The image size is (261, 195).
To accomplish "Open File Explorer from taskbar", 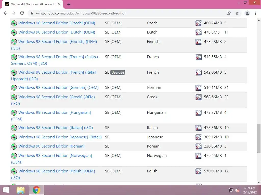I will 21,190.
